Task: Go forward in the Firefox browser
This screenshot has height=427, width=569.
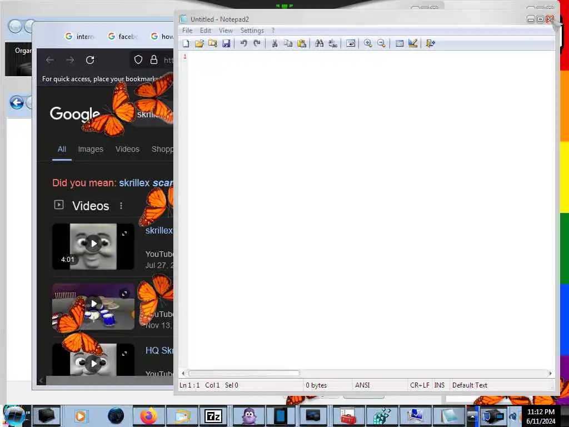Action: (x=70, y=60)
